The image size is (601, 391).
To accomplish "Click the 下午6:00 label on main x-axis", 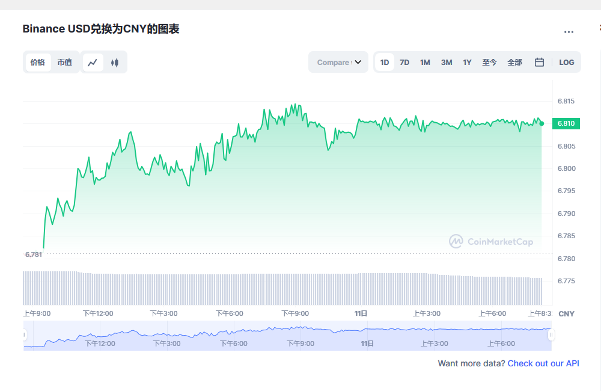I will pos(230,313).
